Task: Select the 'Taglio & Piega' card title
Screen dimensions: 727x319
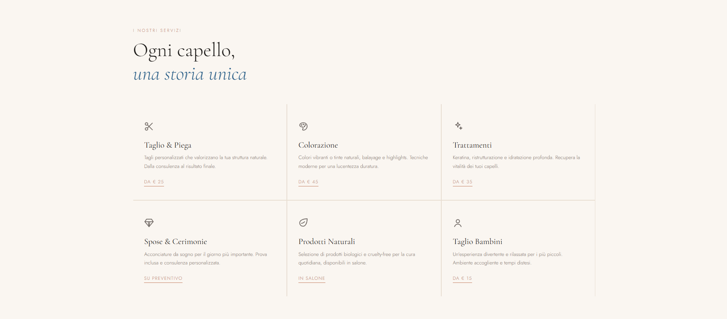Action: (x=168, y=145)
